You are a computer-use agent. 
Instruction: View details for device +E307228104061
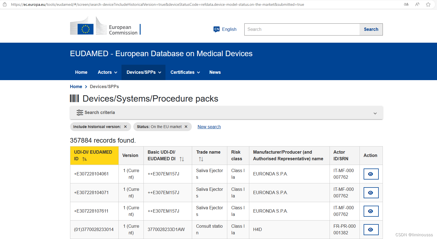tap(371, 174)
